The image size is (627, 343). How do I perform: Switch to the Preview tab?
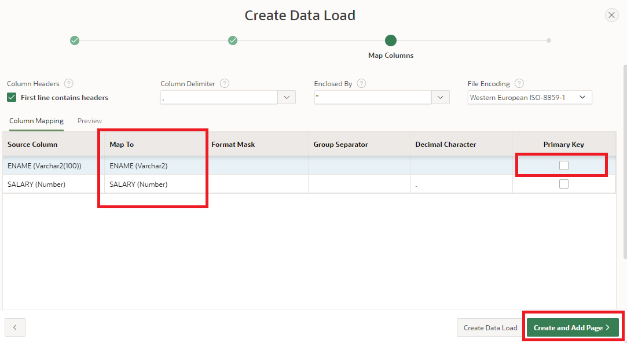pyautogui.click(x=90, y=121)
